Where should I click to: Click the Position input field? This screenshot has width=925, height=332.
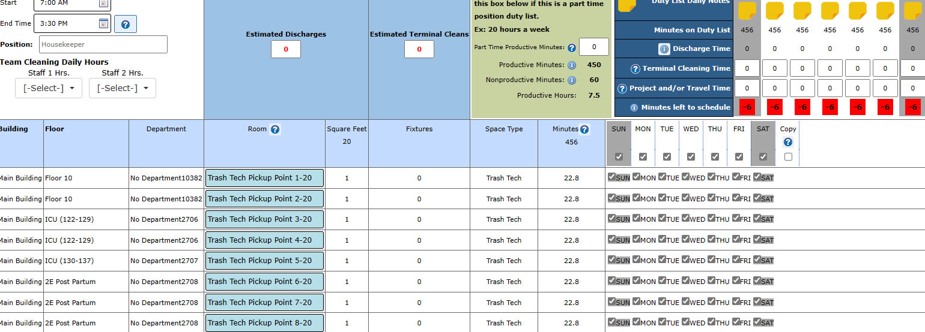(103, 44)
